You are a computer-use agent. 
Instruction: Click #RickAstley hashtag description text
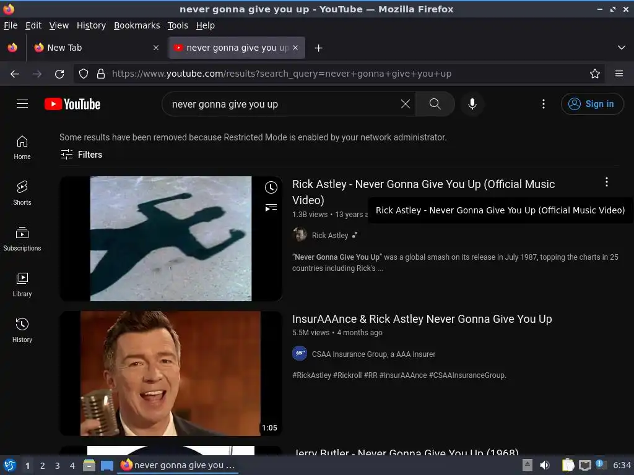coord(312,375)
